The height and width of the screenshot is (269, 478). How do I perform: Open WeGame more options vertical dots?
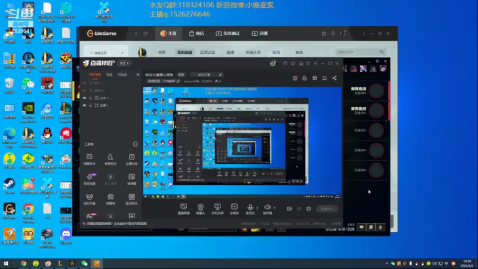click(x=364, y=33)
